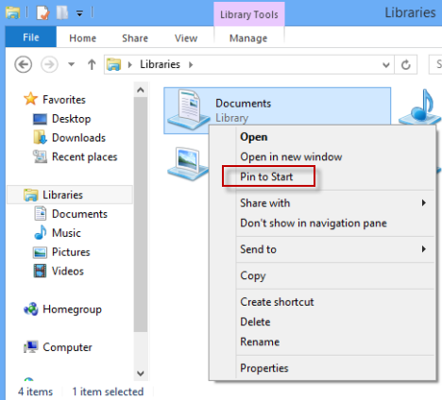This screenshot has width=442, height=400.
Task: Select Libraries in navigation pane
Action: point(62,195)
